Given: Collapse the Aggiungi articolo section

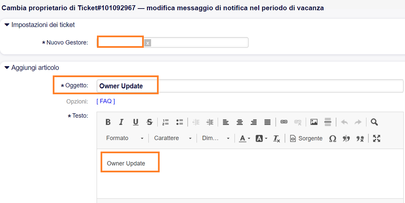Looking at the screenshot, I should [x=7, y=68].
